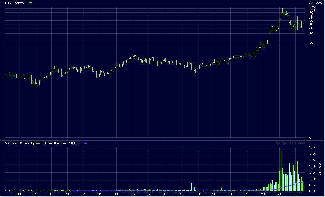Click the 23 year label on the time axis
The height and width of the screenshot is (197, 325).
pos(263,194)
